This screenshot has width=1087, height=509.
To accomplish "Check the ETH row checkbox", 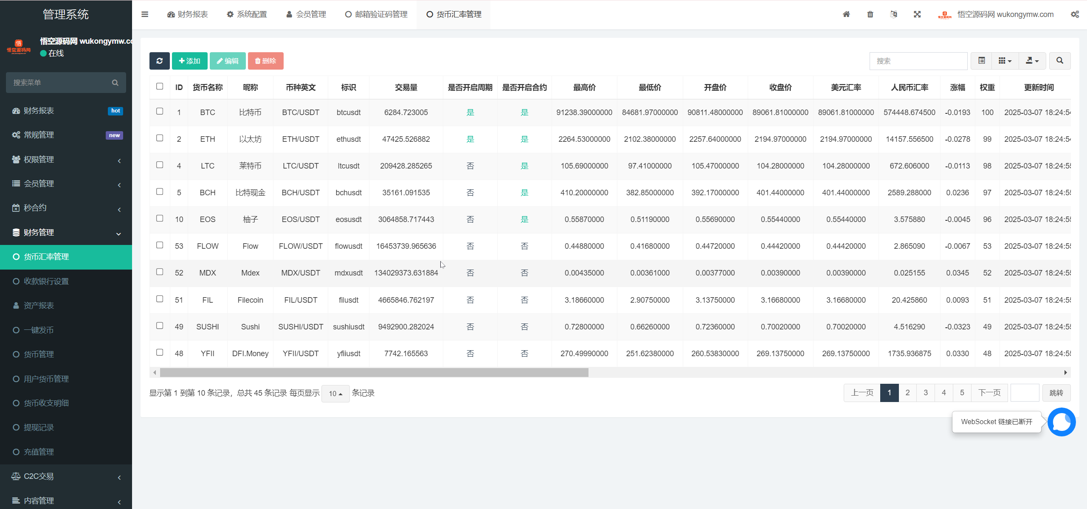I will tap(160, 138).
